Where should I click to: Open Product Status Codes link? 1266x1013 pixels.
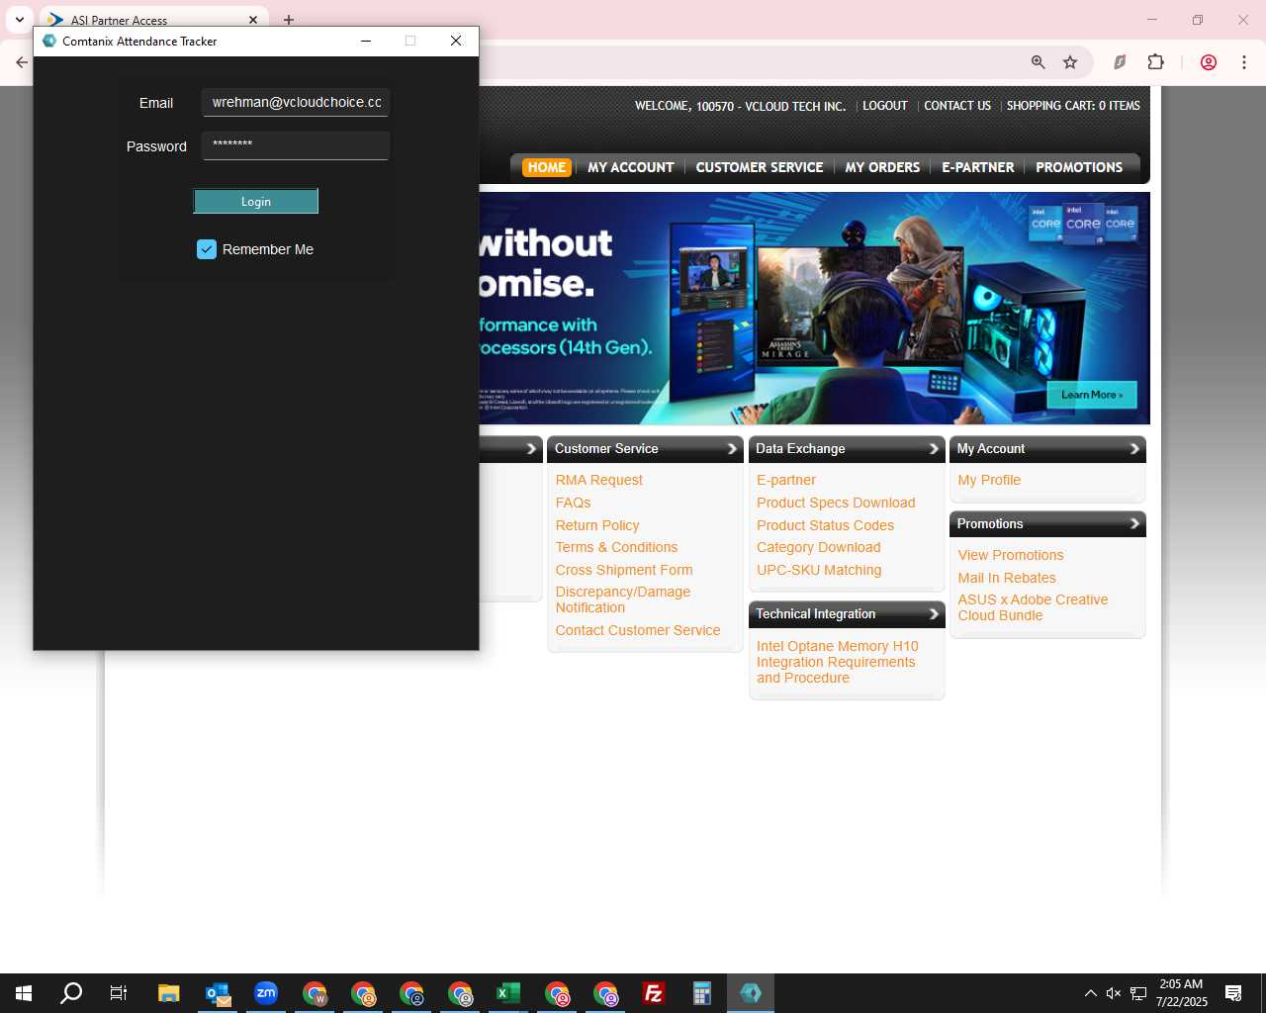(x=825, y=525)
